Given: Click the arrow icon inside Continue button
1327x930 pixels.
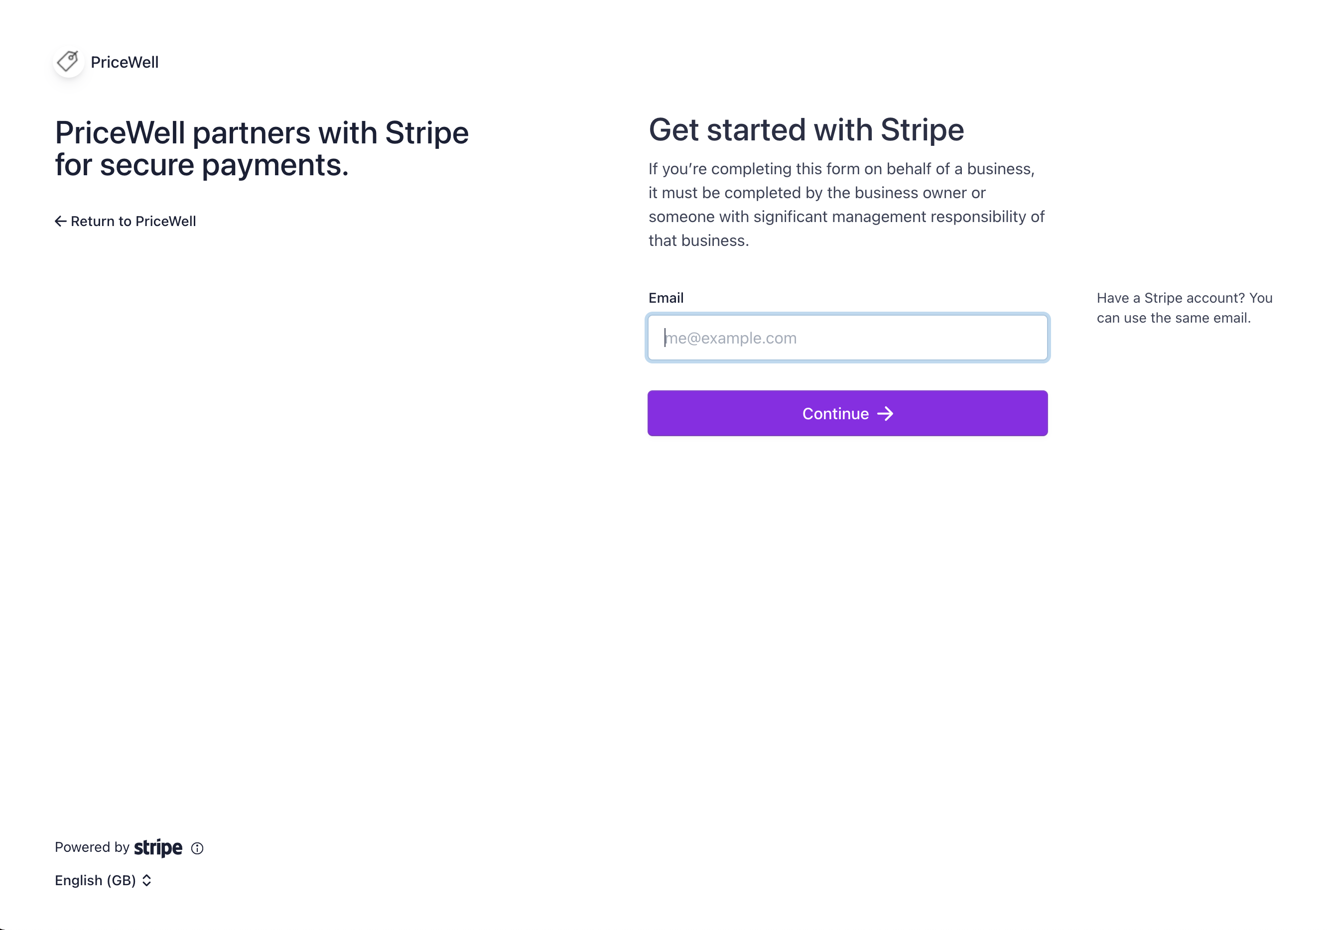Looking at the screenshot, I should click(x=886, y=414).
